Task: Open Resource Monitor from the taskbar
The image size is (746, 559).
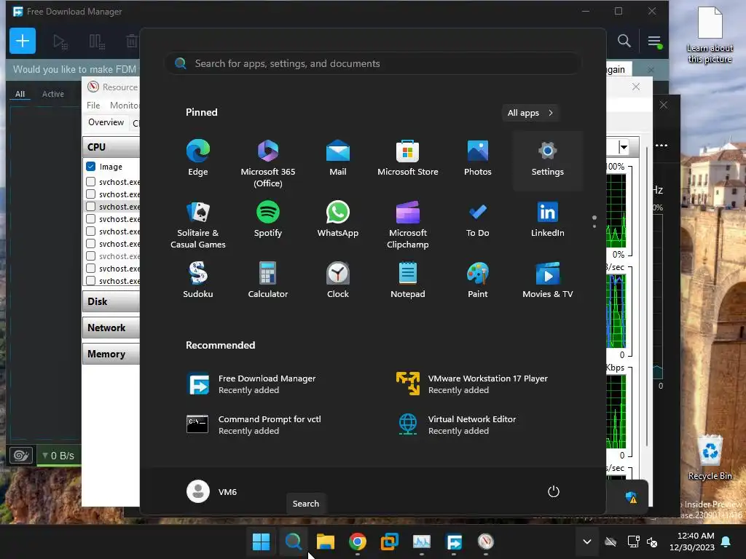Action: click(x=486, y=542)
